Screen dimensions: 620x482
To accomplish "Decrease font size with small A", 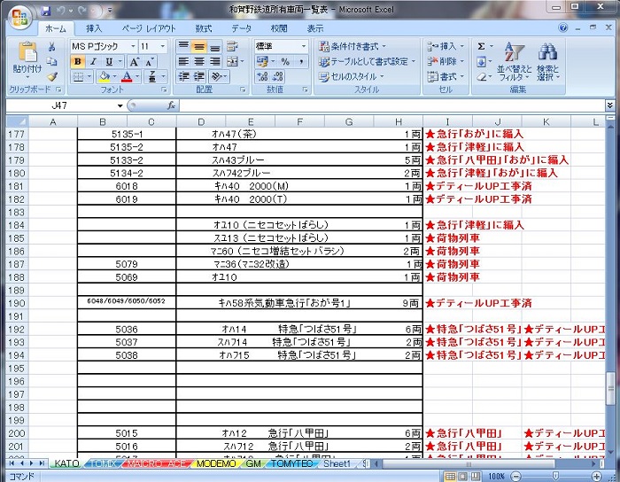I will pyautogui.click(x=150, y=62).
